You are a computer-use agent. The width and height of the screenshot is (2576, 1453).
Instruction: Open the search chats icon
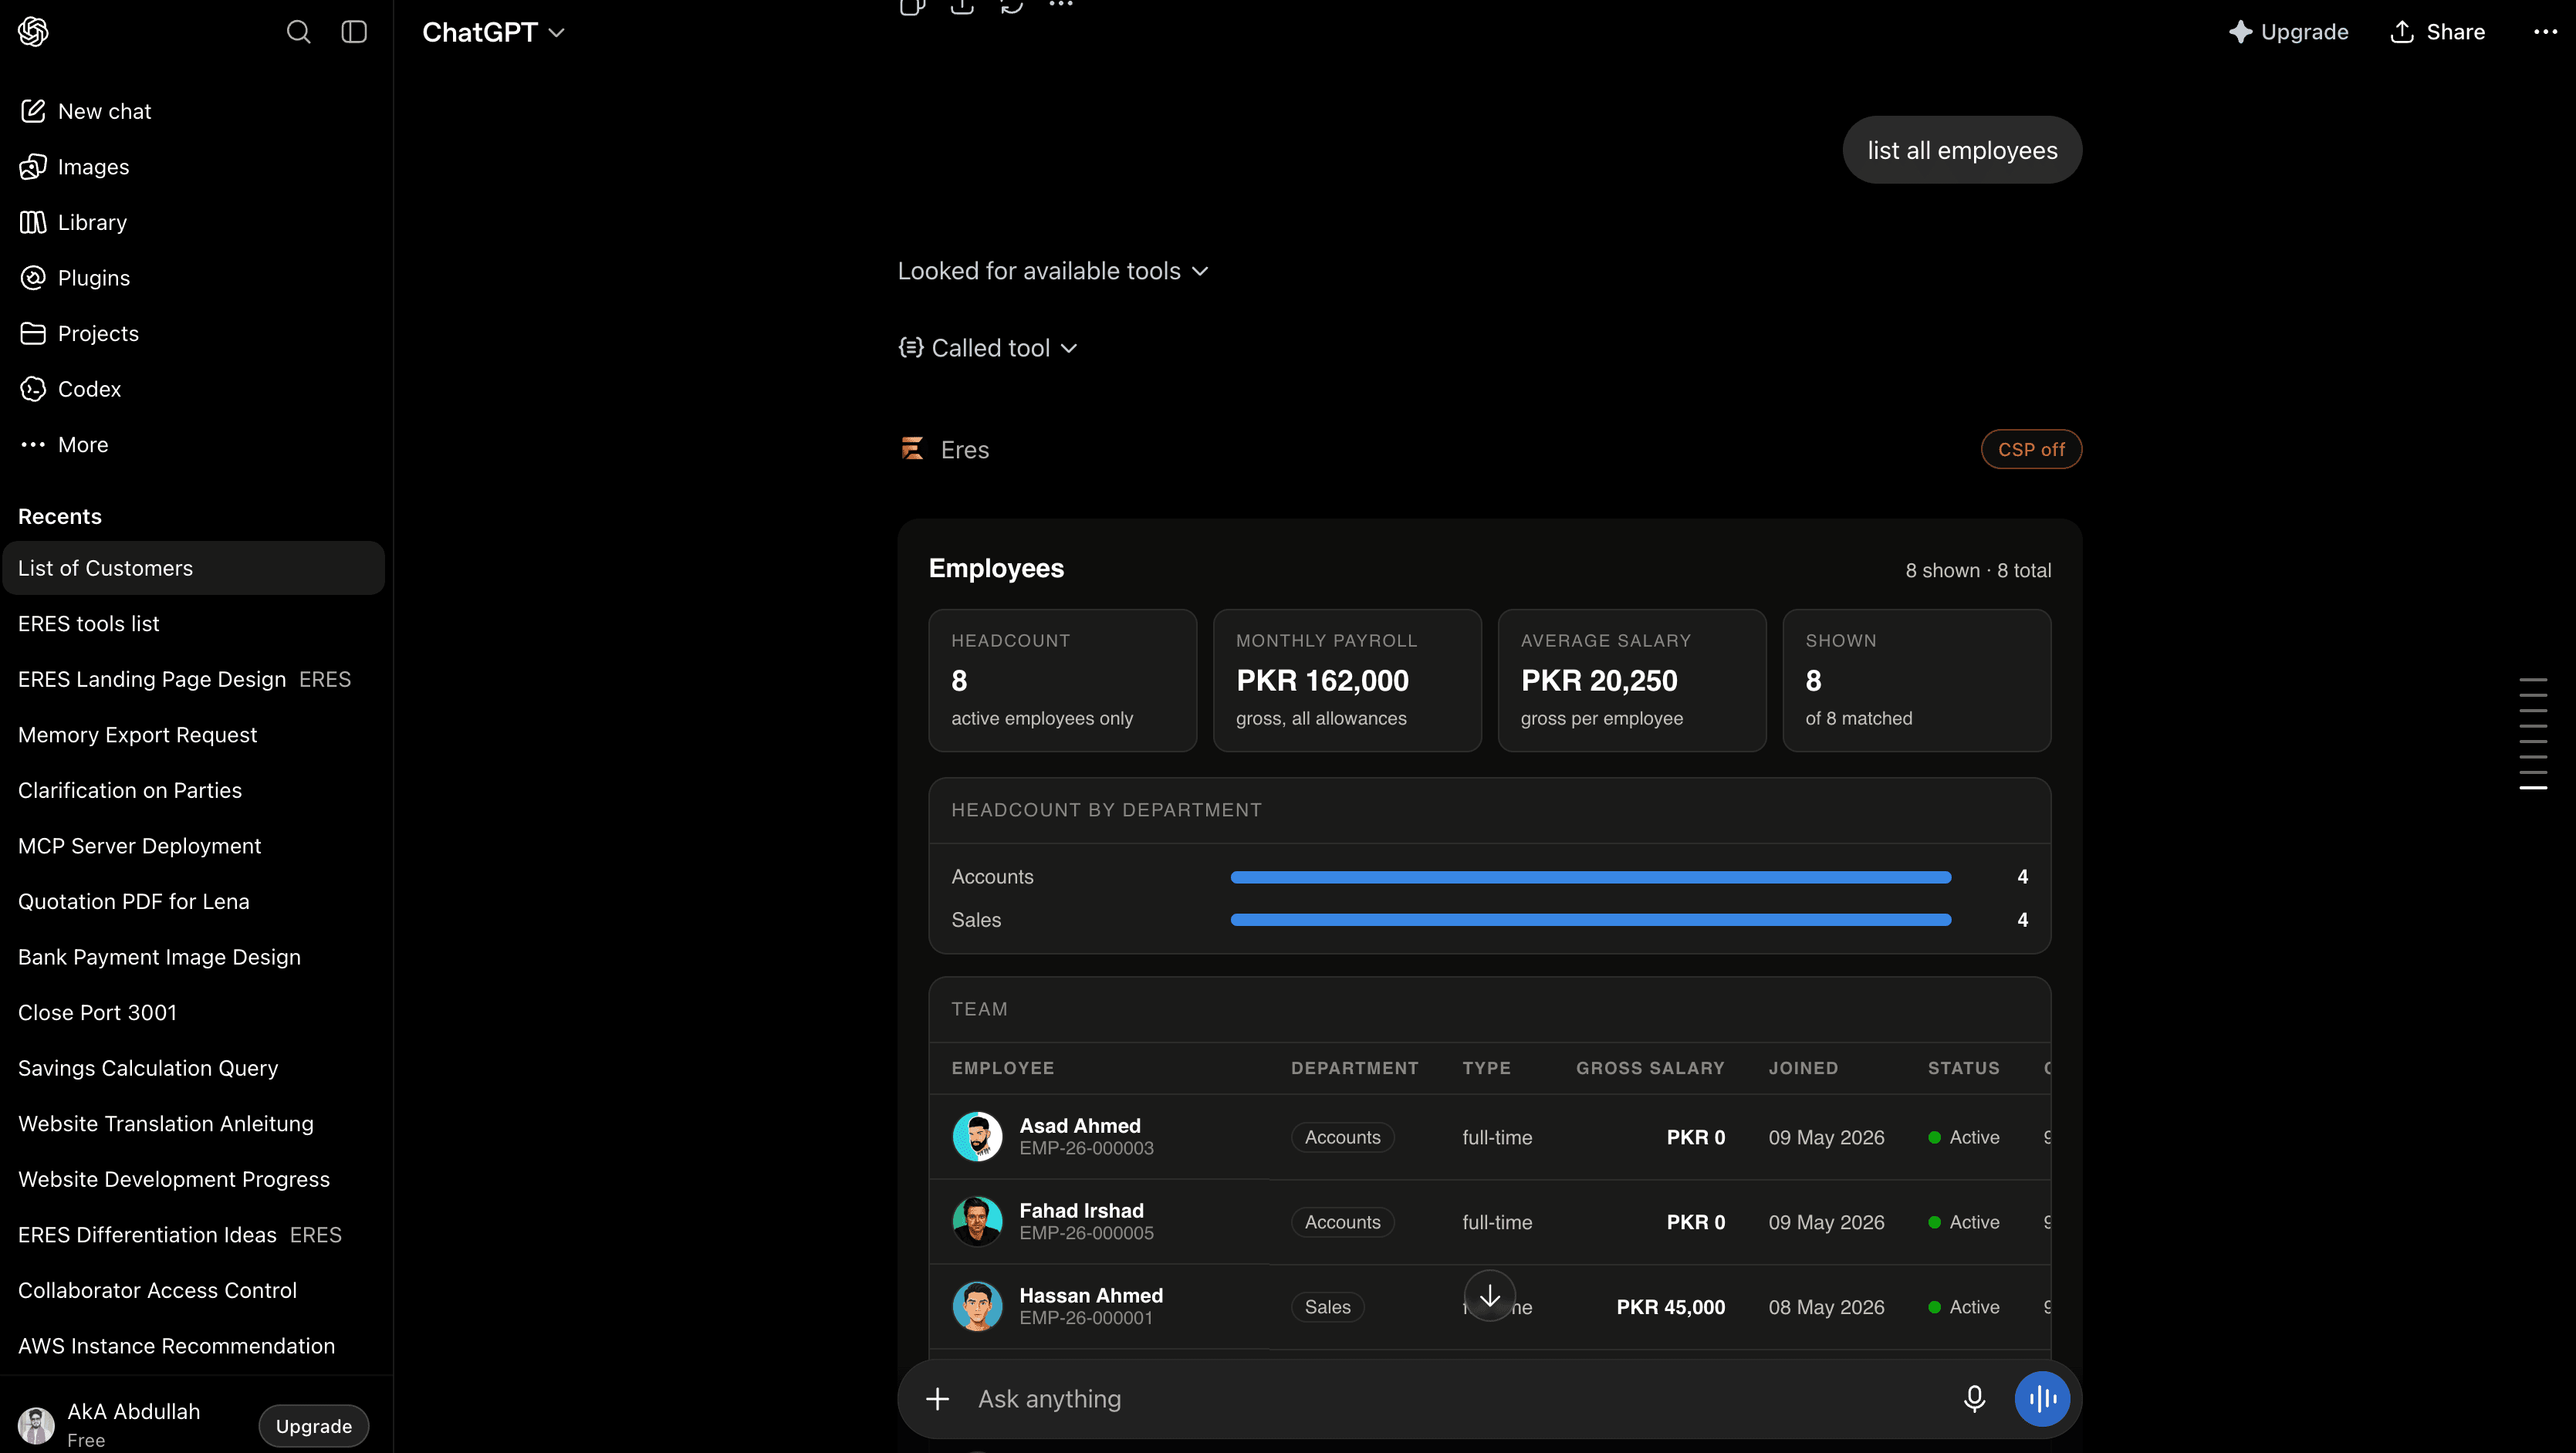pyautogui.click(x=298, y=32)
